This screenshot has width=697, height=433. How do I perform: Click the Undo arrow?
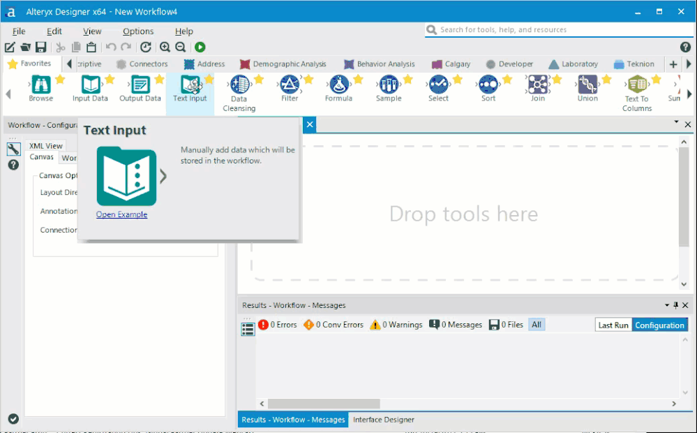click(x=111, y=47)
